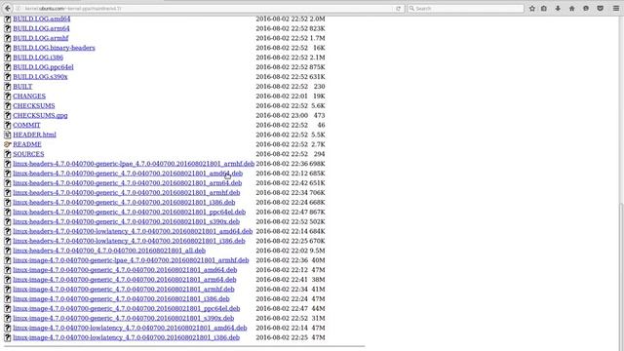This screenshot has width=624, height=351.
Task: Download linux-headers 4.7.0-040700 all.deb
Action: click(109, 251)
